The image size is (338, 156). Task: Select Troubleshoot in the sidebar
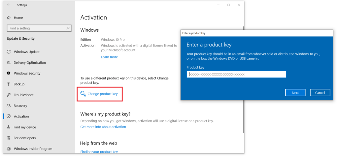click(x=24, y=95)
